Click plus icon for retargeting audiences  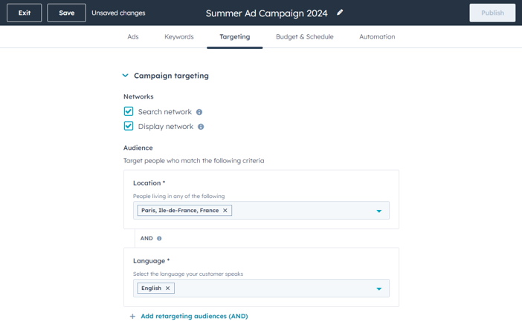click(x=132, y=317)
